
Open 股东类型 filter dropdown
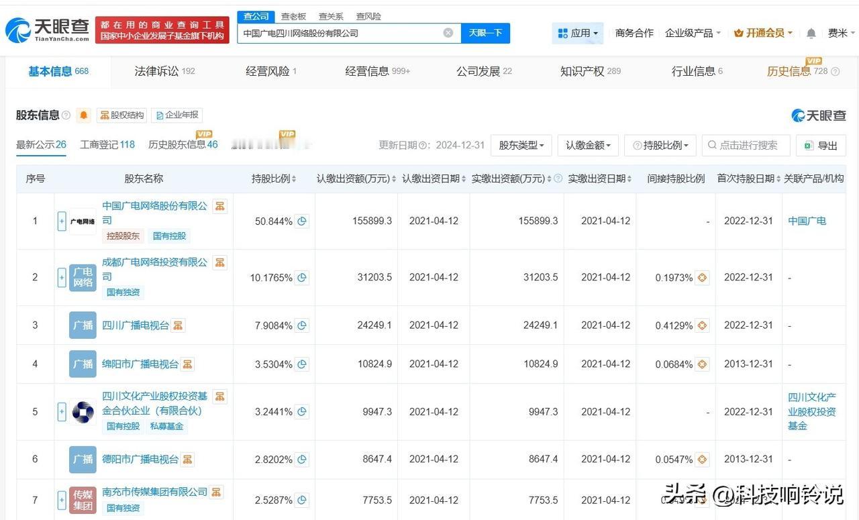[x=521, y=145]
